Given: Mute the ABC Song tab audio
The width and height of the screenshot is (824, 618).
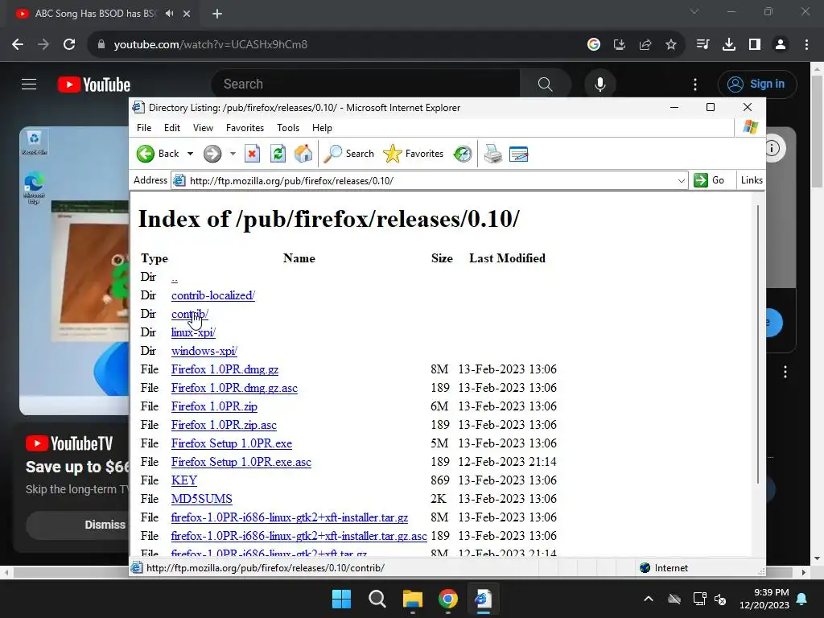Looking at the screenshot, I should [x=169, y=13].
